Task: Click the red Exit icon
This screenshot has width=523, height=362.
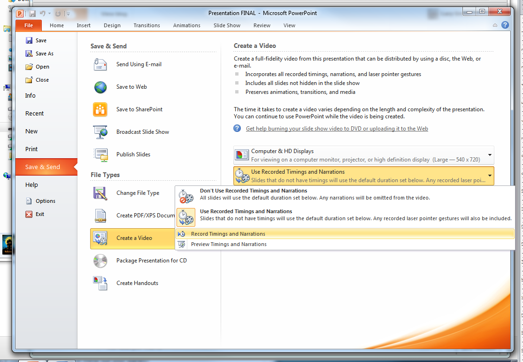Action: point(29,214)
